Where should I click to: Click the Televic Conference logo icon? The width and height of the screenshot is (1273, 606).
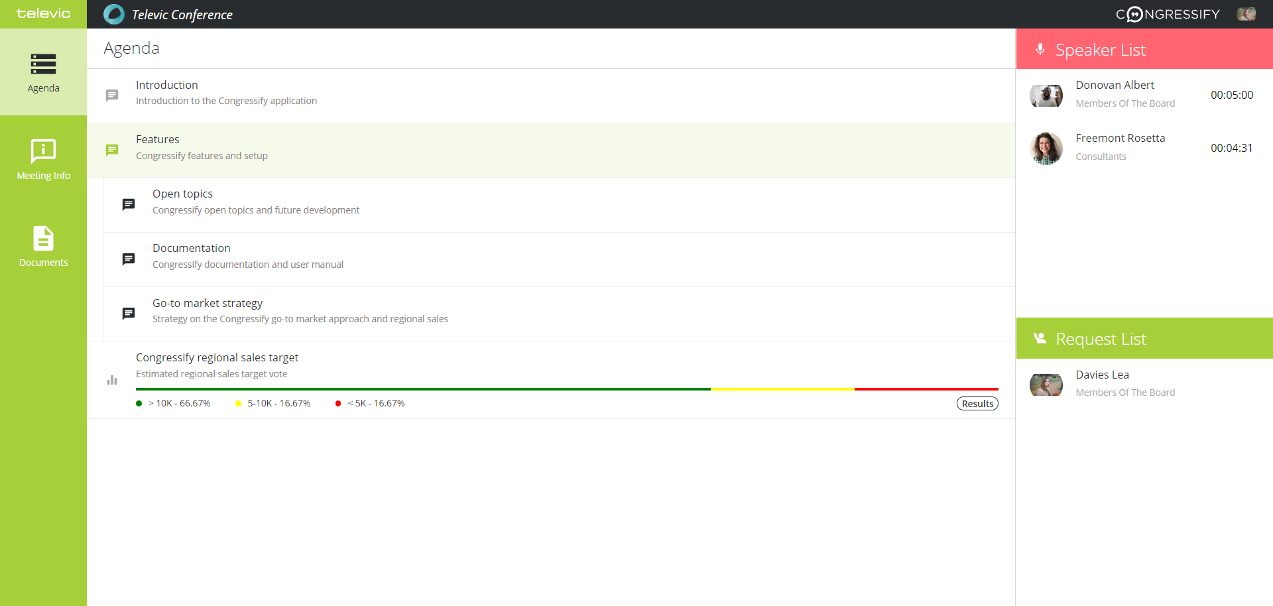click(114, 15)
